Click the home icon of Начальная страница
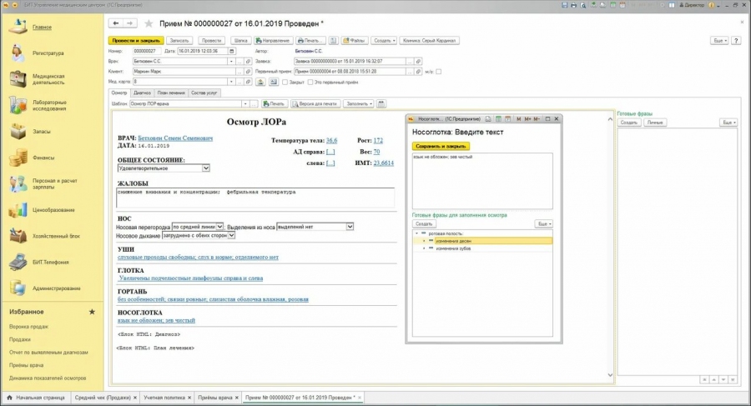 coord(9,398)
